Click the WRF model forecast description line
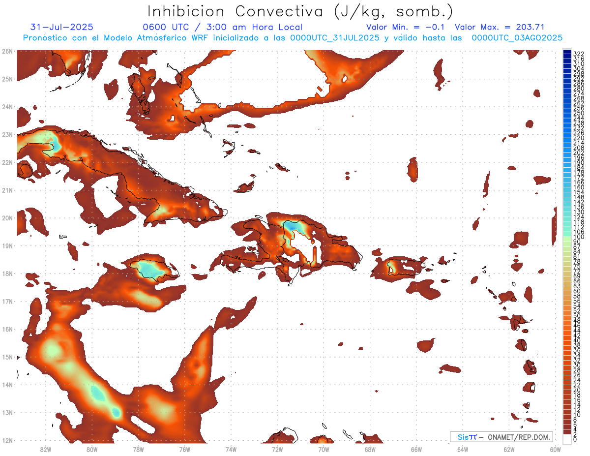The image size is (590, 456). (x=293, y=38)
